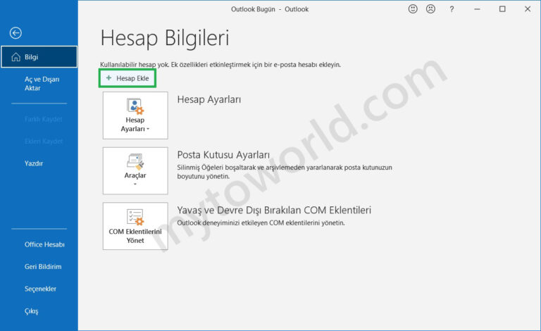The width and height of the screenshot is (541, 331).
Task: Click the Yavaş ve Devre Dışı Bırakılan COM Eklentileri heading
Action: pyautogui.click(x=274, y=210)
